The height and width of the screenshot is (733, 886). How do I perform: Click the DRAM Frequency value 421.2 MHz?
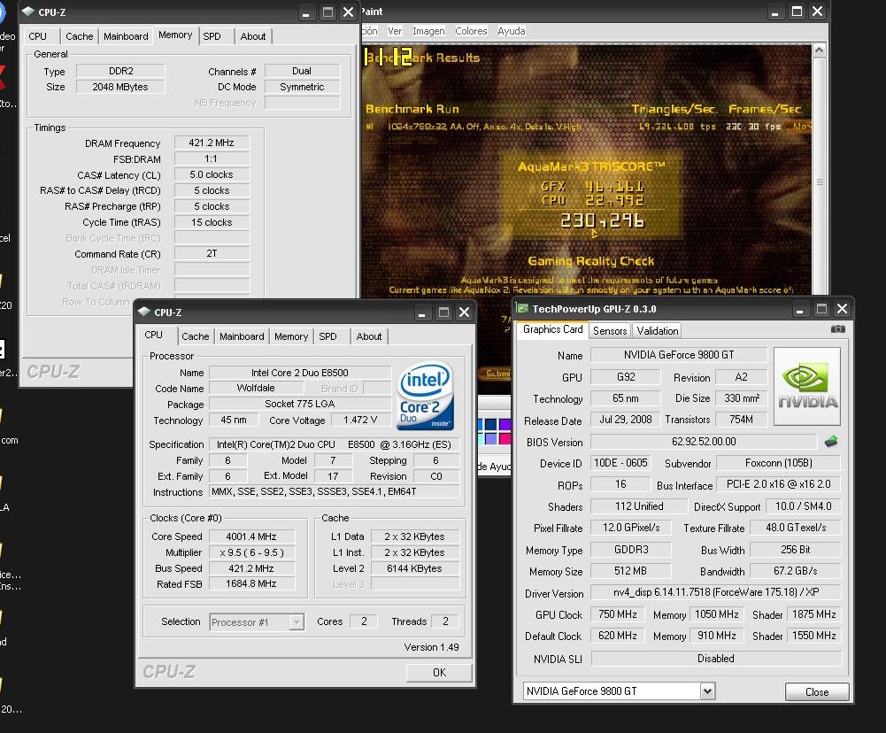coord(212,143)
